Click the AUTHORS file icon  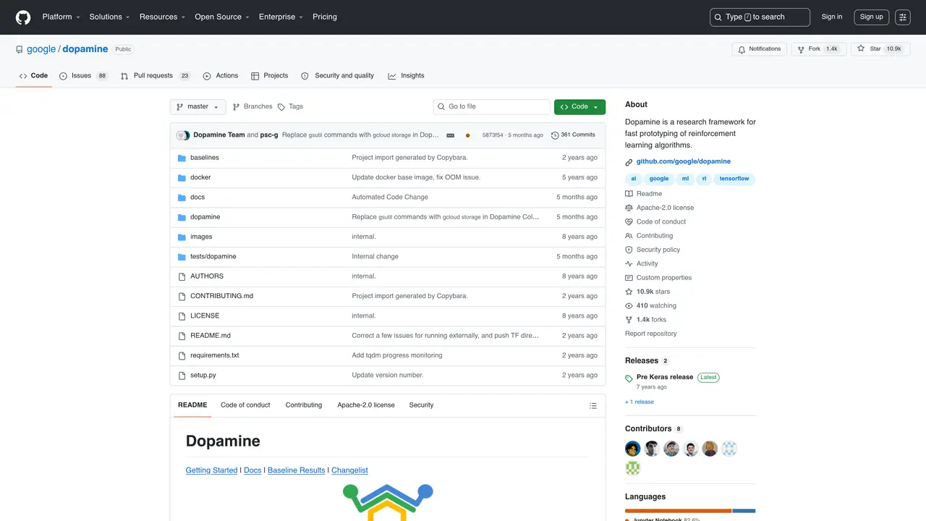click(x=182, y=276)
